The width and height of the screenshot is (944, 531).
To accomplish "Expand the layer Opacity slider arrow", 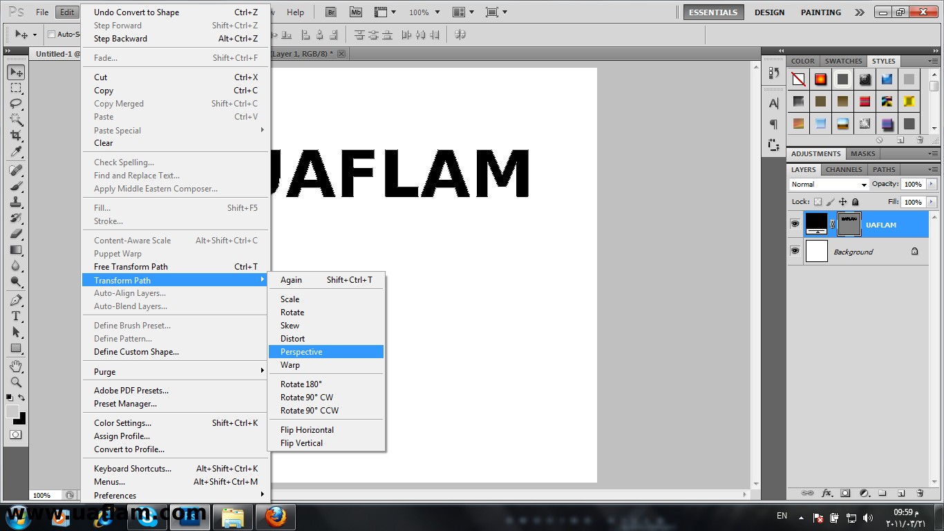I will 932,185.
